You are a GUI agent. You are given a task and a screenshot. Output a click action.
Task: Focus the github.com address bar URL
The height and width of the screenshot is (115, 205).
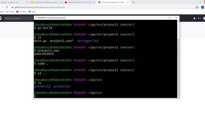(x=40, y=7)
